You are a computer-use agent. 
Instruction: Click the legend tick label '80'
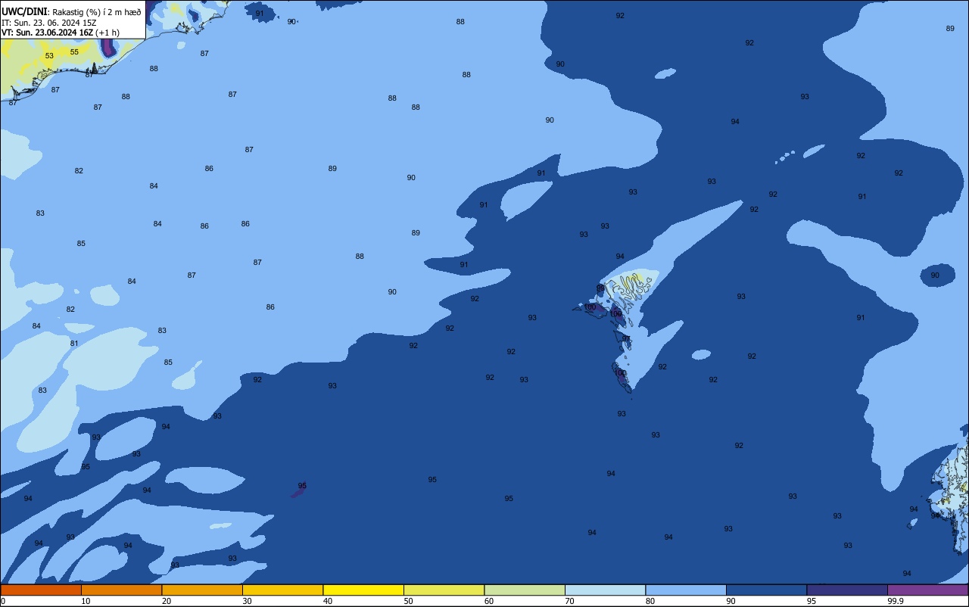(x=650, y=601)
